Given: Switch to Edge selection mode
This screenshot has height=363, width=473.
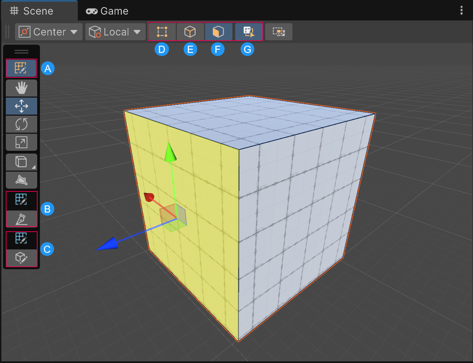Looking at the screenshot, I should (x=190, y=31).
